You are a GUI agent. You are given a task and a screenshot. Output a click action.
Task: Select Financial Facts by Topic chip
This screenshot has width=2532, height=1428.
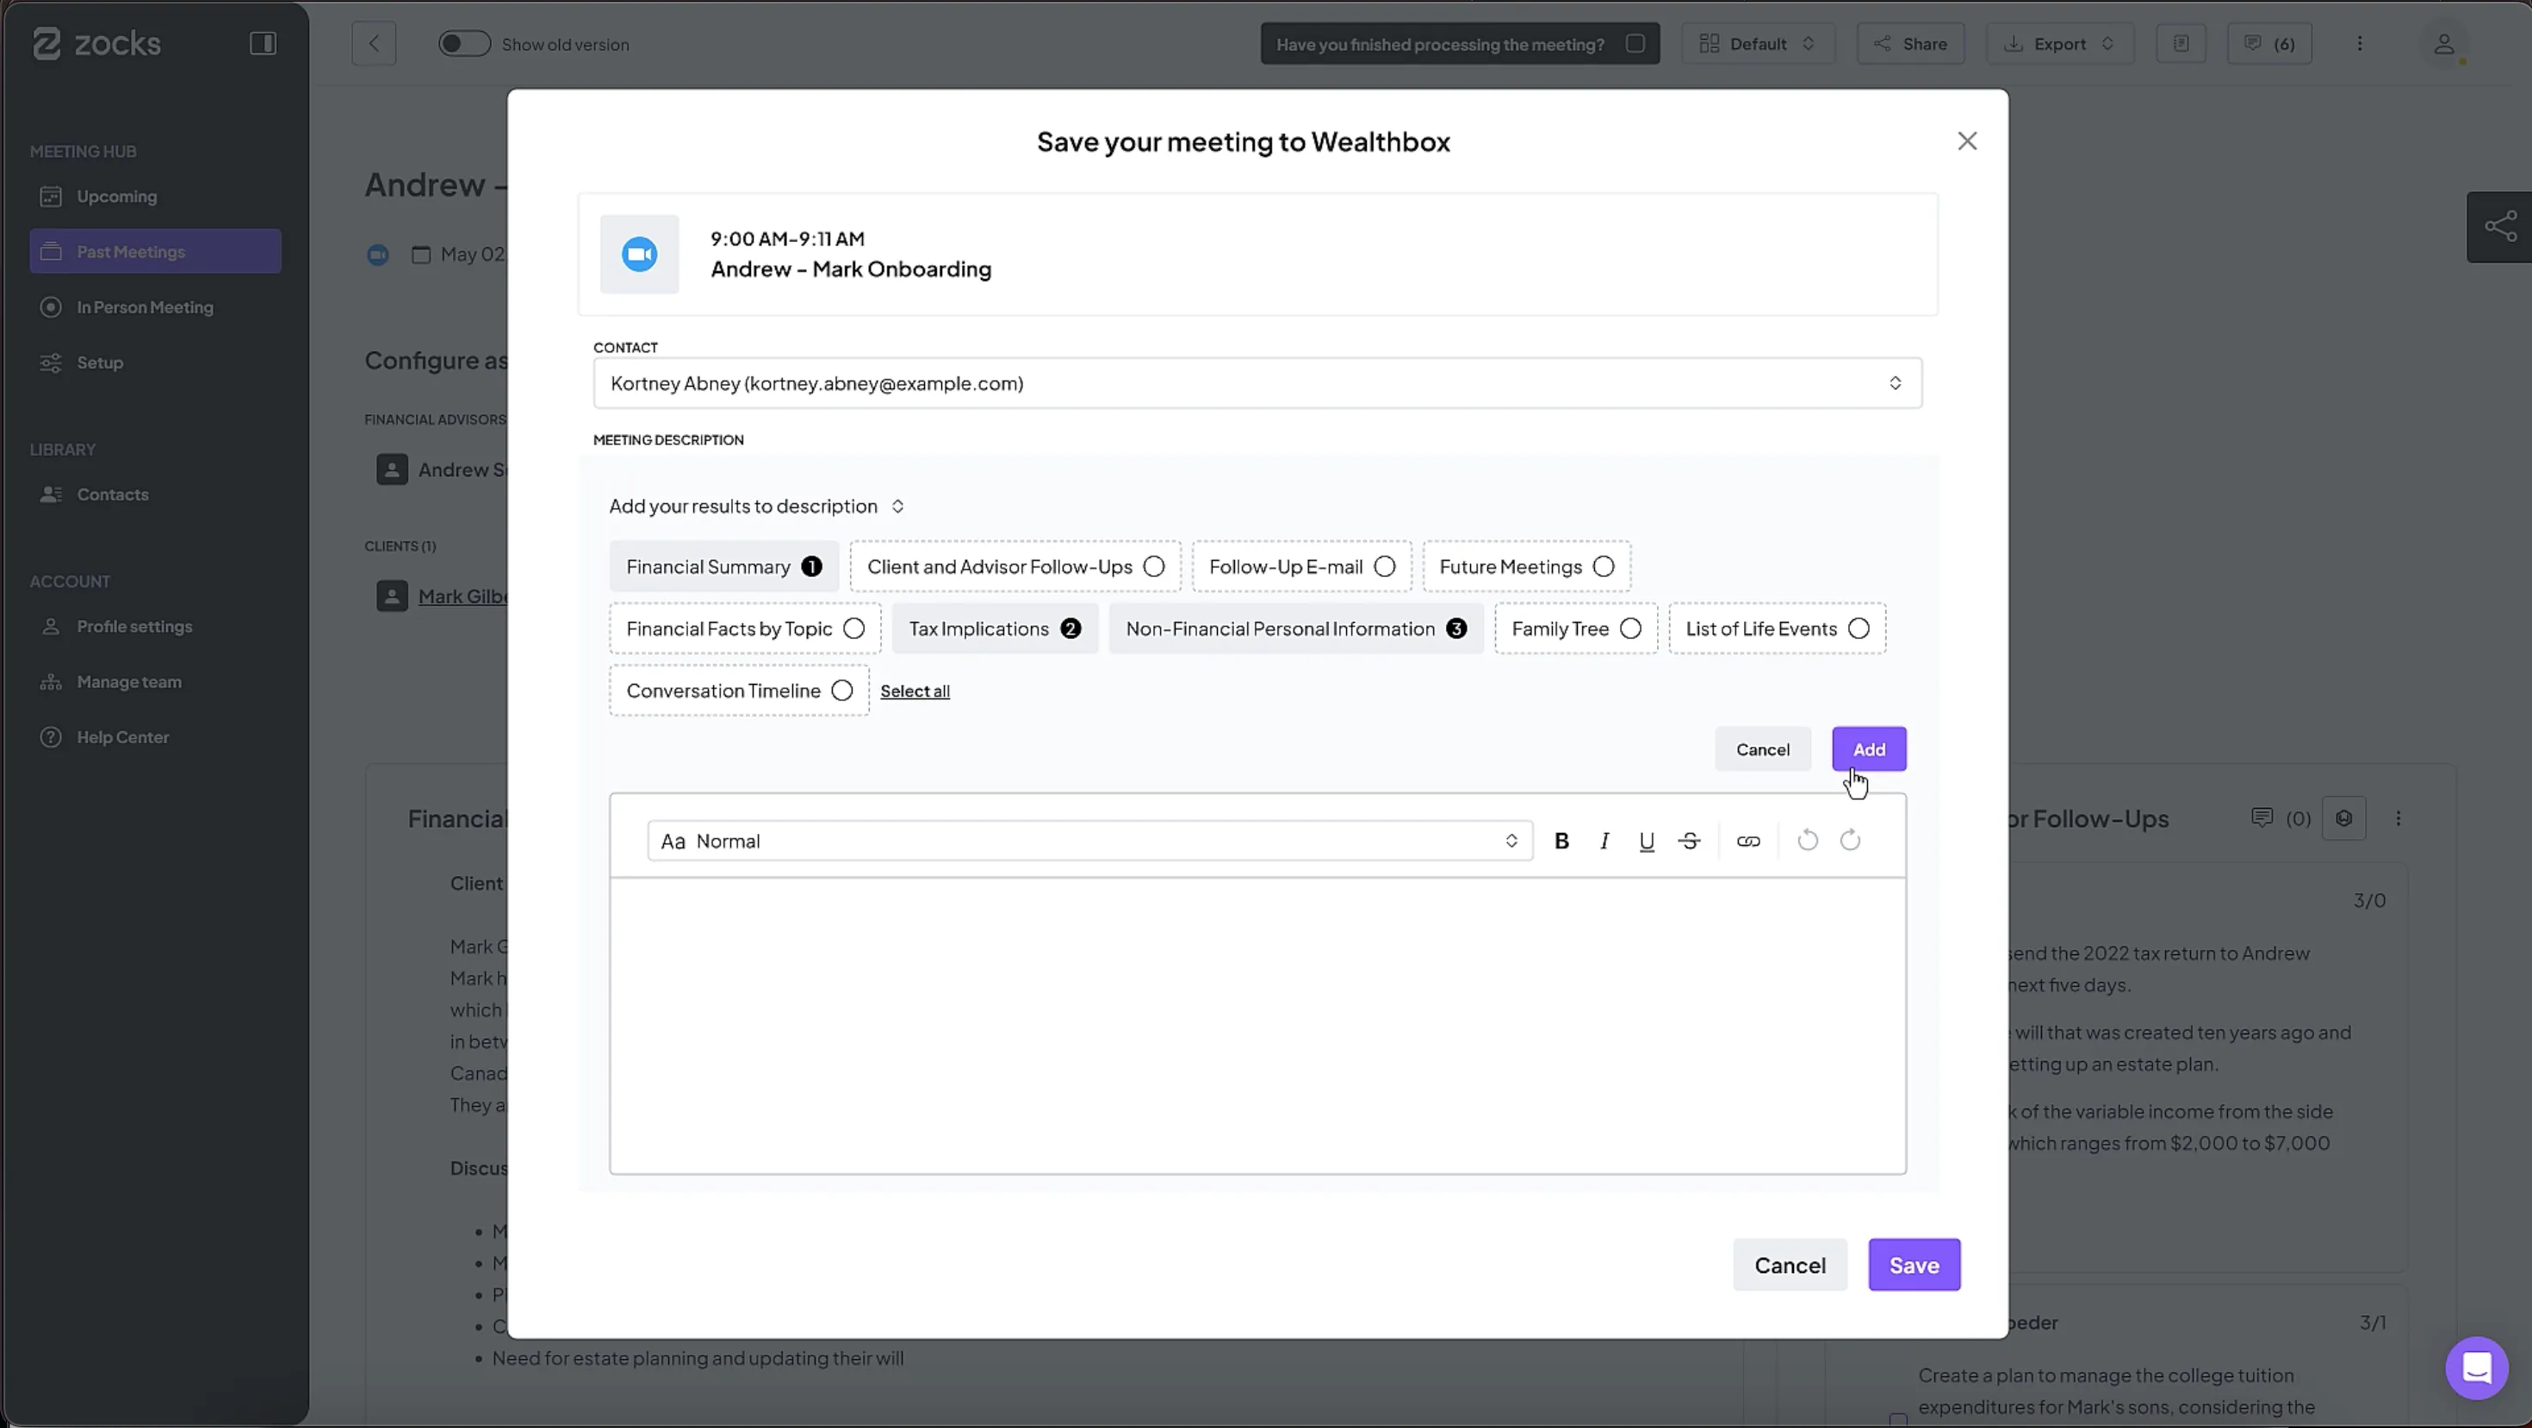tap(744, 628)
